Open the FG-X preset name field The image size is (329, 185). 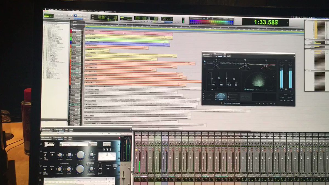click(x=75, y=144)
